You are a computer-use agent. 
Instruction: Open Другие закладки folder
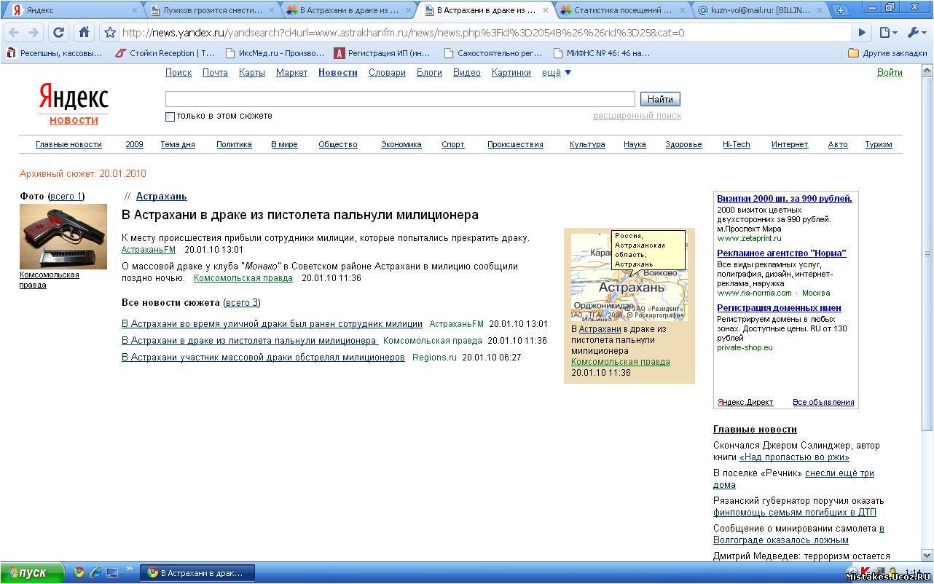pos(887,52)
